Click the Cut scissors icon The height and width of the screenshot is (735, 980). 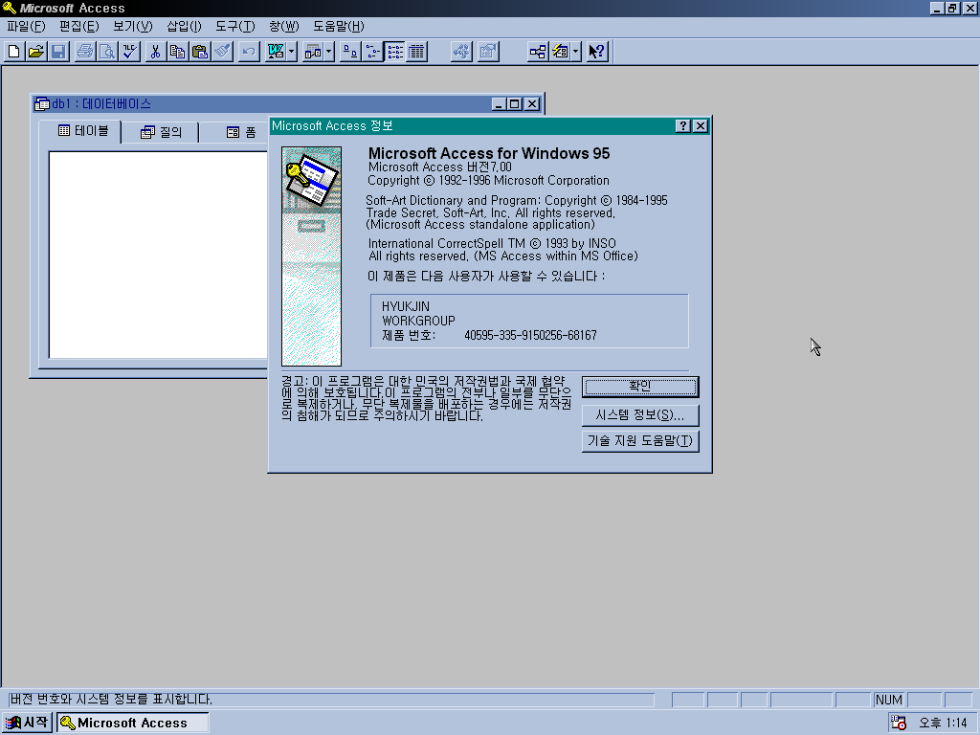[156, 52]
